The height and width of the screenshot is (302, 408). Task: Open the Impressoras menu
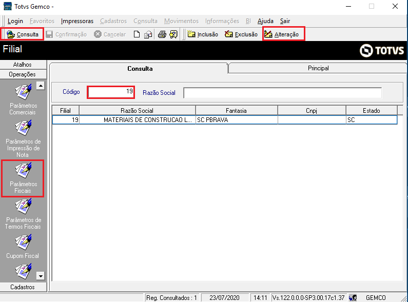pyautogui.click(x=77, y=21)
